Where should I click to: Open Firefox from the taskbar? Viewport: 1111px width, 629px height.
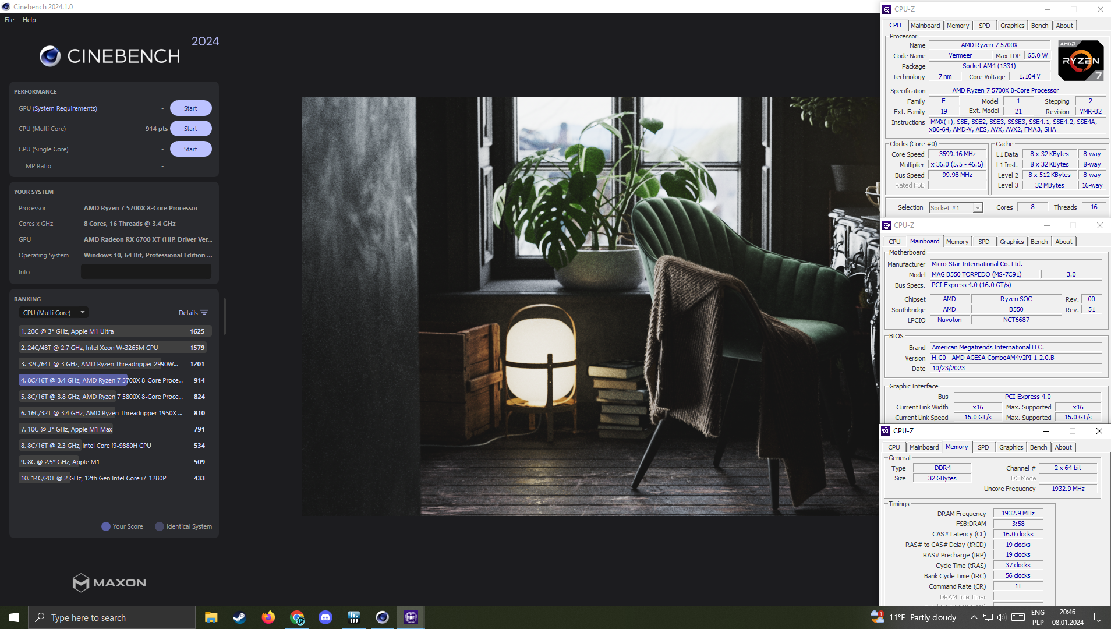pyautogui.click(x=268, y=617)
